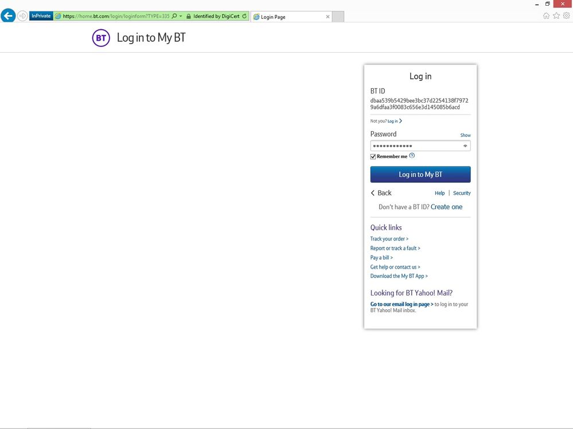Expand the address bar dropdown arrow
This screenshot has width=573, height=429.
click(181, 17)
